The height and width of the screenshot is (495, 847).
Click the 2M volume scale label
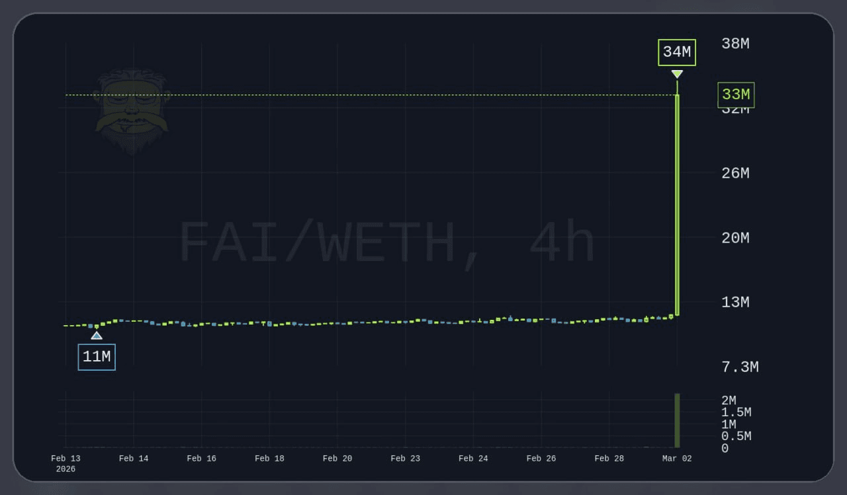(728, 400)
